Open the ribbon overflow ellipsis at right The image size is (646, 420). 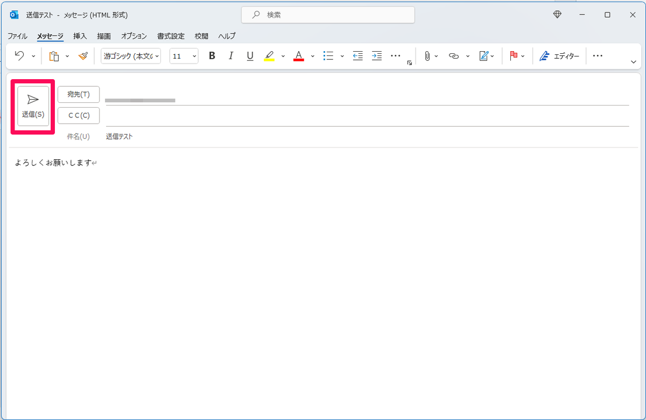coord(598,56)
